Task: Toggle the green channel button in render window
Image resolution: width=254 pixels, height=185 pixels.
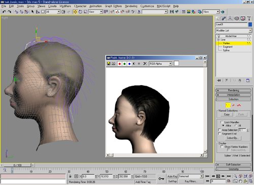Action: pos(124,64)
